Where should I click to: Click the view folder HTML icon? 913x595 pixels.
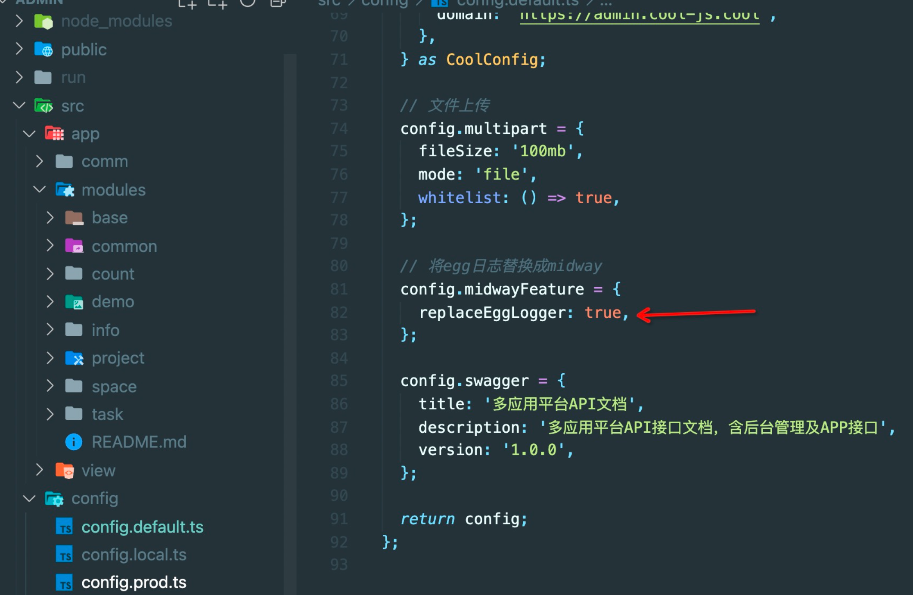pos(65,470)
